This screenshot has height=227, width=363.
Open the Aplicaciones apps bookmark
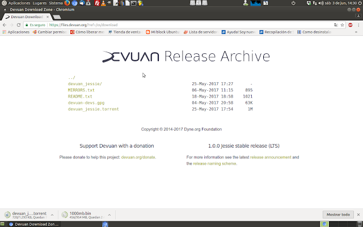point(16,32)
